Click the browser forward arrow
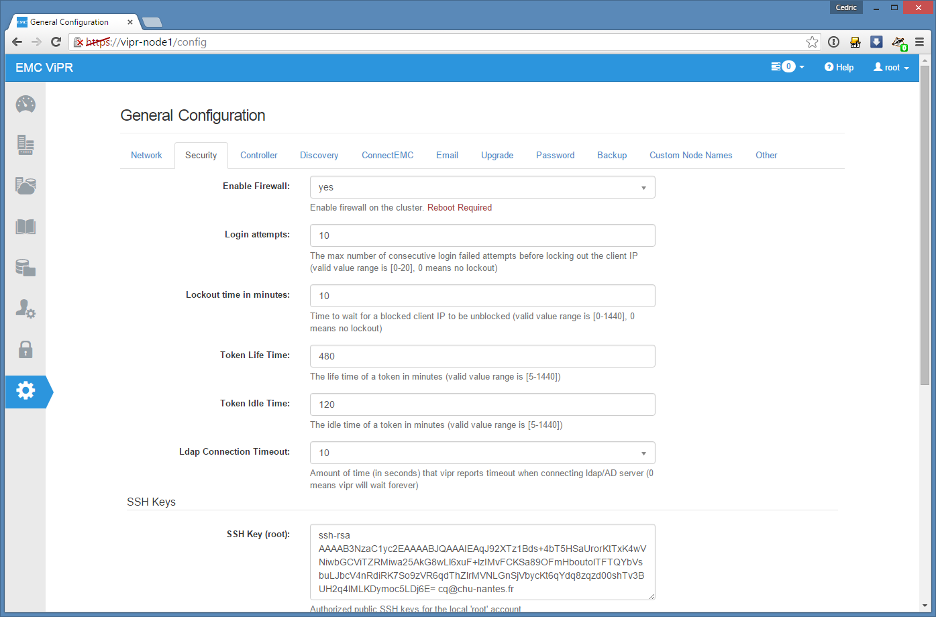 pyautogui.click(x=36, y=42)
